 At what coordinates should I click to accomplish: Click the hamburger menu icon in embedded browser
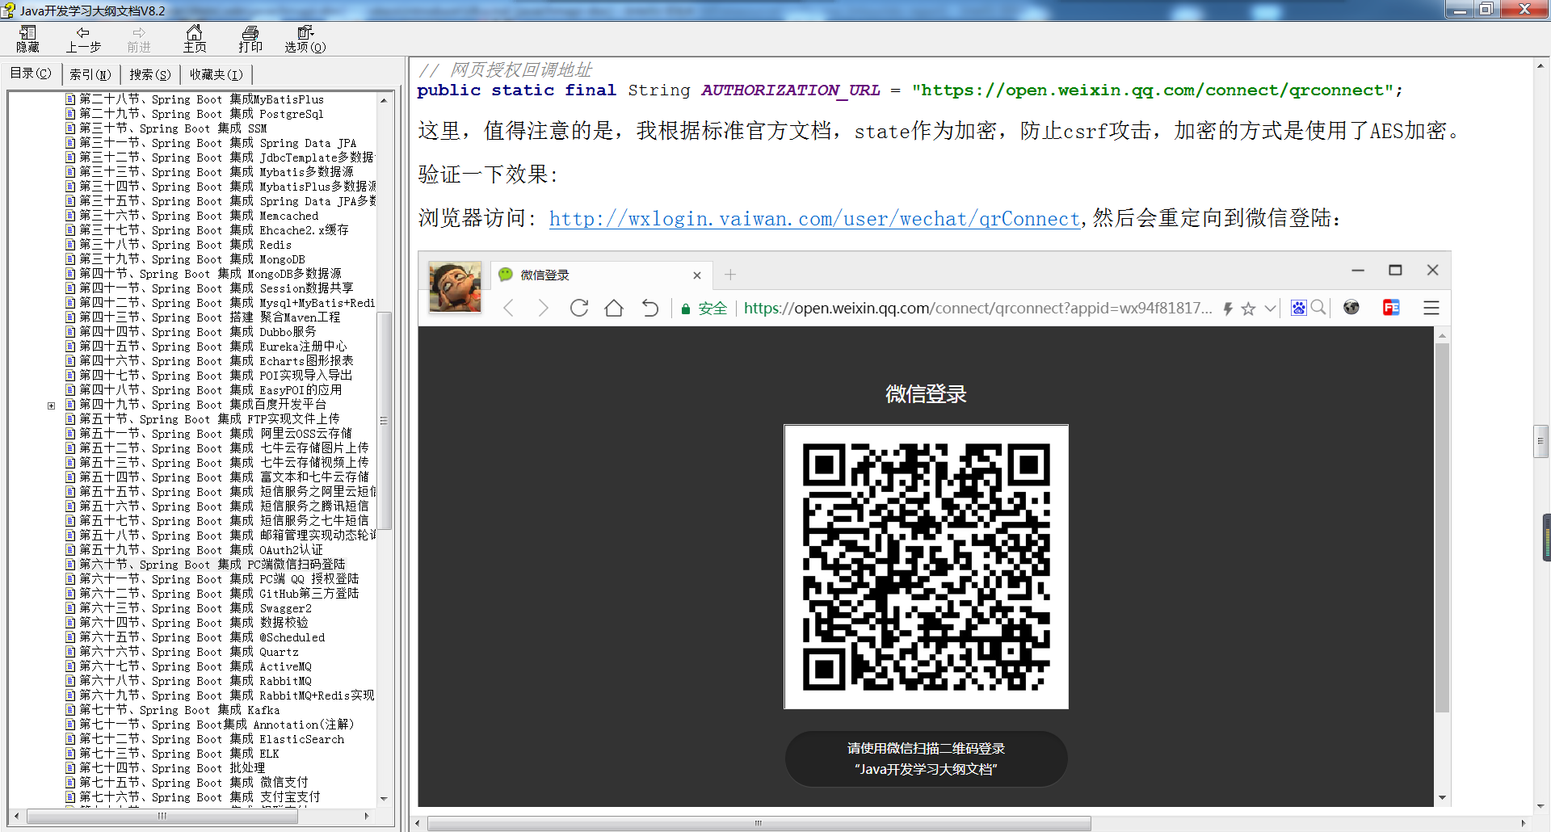(x=1431, y=308)
